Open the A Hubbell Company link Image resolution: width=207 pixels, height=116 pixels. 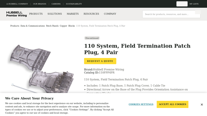pyautogui.click(x=17, y=4)
